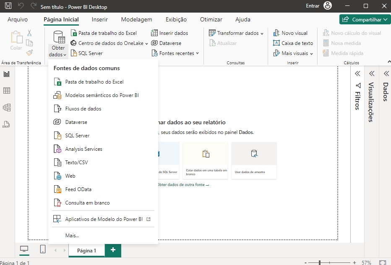Open Report view from left sidebar
This screenshot has width=391, height=265.
(7, 74)
